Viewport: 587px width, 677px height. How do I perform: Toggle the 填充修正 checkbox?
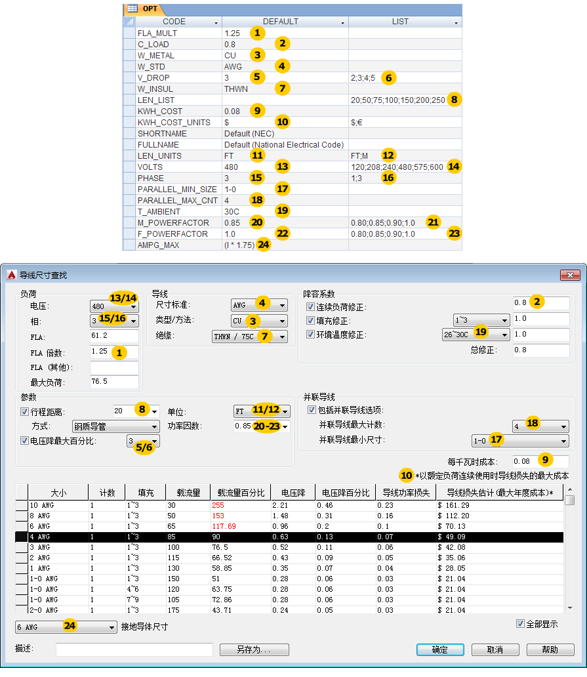point(310,320)
